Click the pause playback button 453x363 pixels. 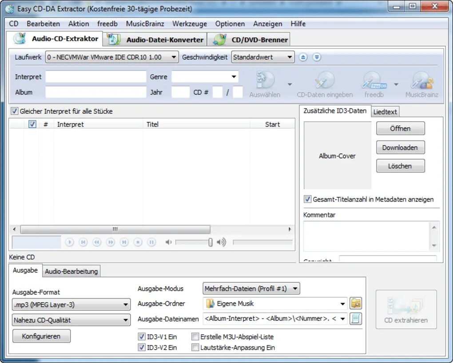point(152,242)
